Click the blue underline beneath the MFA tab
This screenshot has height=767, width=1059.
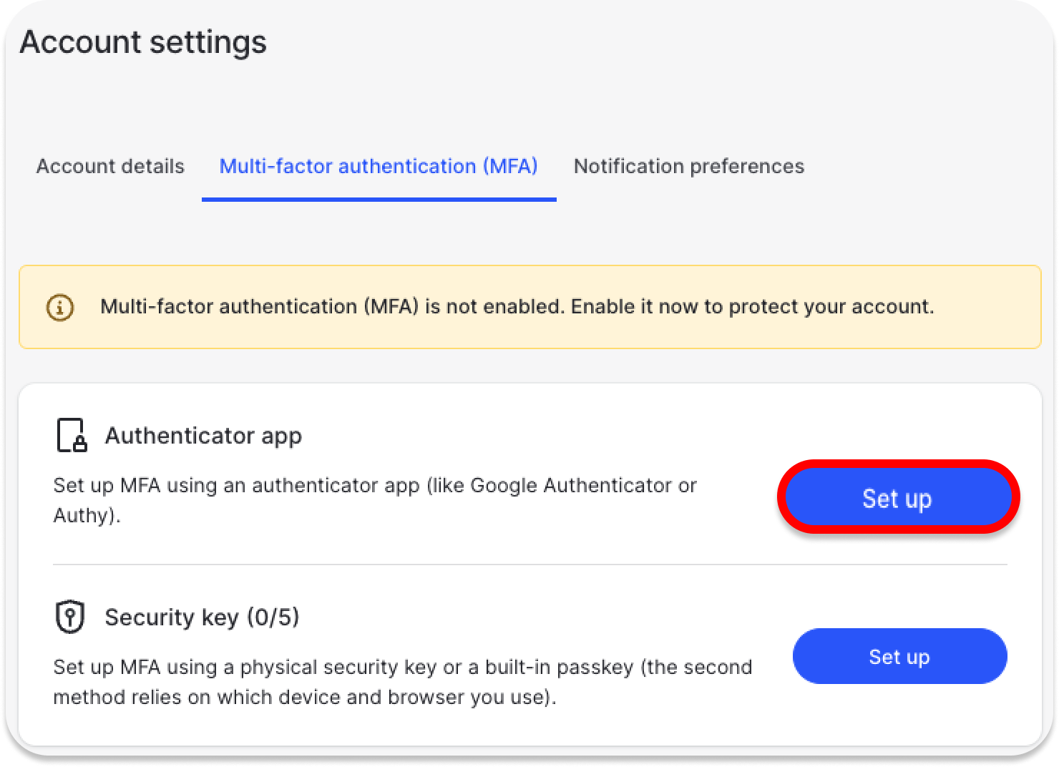379,199
